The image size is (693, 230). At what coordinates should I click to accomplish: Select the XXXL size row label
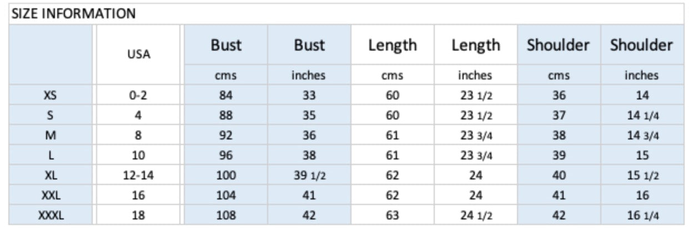[51, 216]
